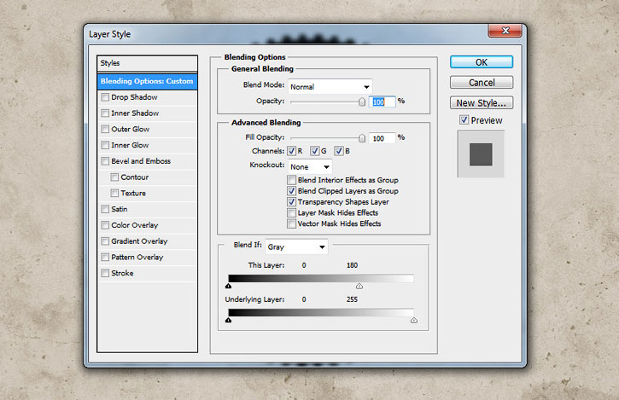Click the Opacity percentage input field
The image size is (619, 400).
[x=382, y=102]
